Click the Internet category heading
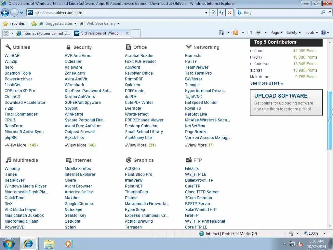 79,160
